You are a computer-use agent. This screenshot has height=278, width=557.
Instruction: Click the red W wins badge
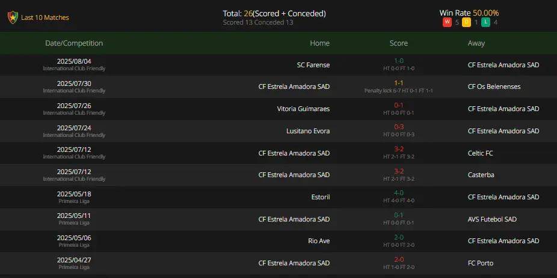[447, 22]
